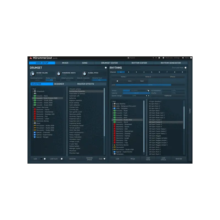Switch to the Designer sub-tab

click(x=65, y=84)
